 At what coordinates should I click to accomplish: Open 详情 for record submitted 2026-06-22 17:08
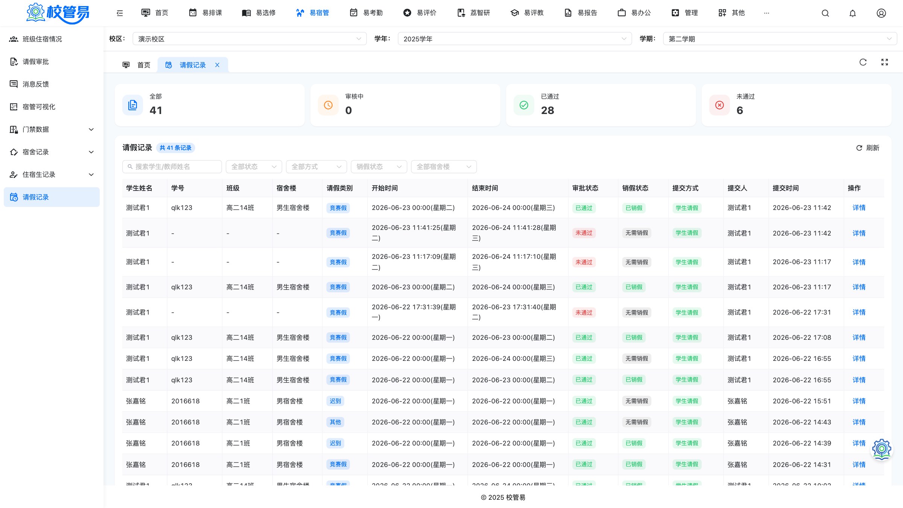859,338
